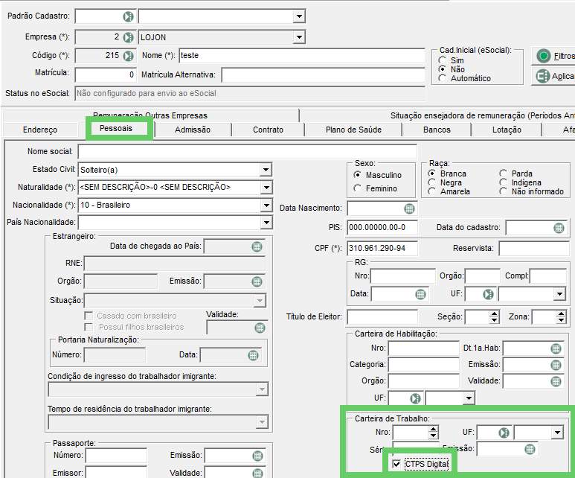575x478 pixels.
Task: Click the PIS input field
Action: (382, 227)
